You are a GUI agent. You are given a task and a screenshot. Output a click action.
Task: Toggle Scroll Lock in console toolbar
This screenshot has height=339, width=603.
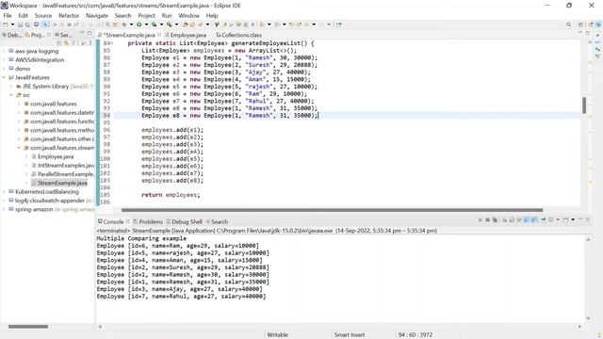pos(512,219)
